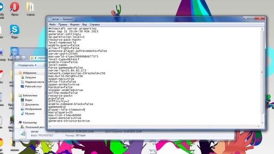Click the Изображения library icon
Viewport: 274px width, 154px height.
pos(22,109)
